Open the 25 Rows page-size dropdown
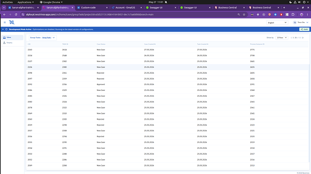The image size is (311, 174). coord(282,38)
